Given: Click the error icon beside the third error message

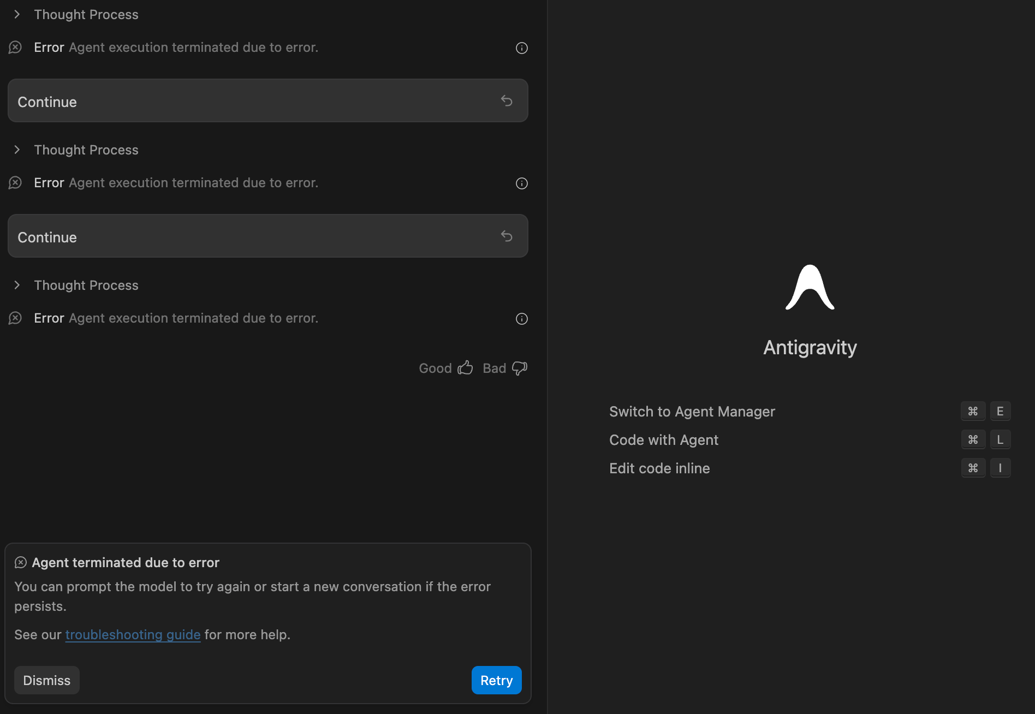Looking at the screenshot, I should point(15,318).
